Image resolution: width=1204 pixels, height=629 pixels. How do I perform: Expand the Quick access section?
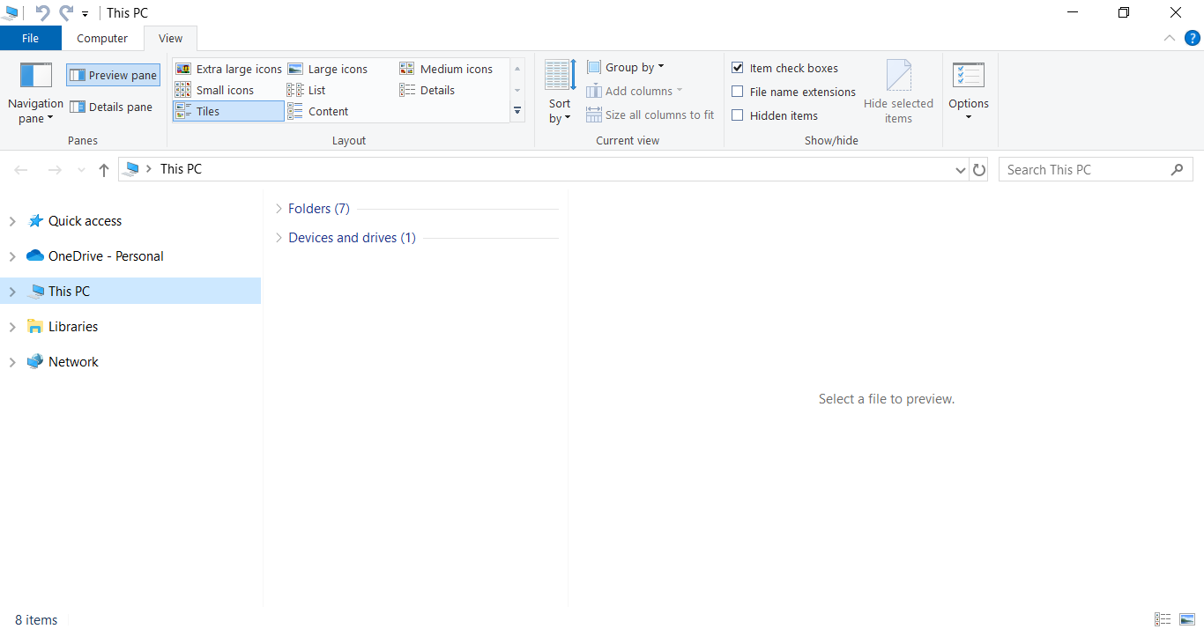tap(12, 220)
